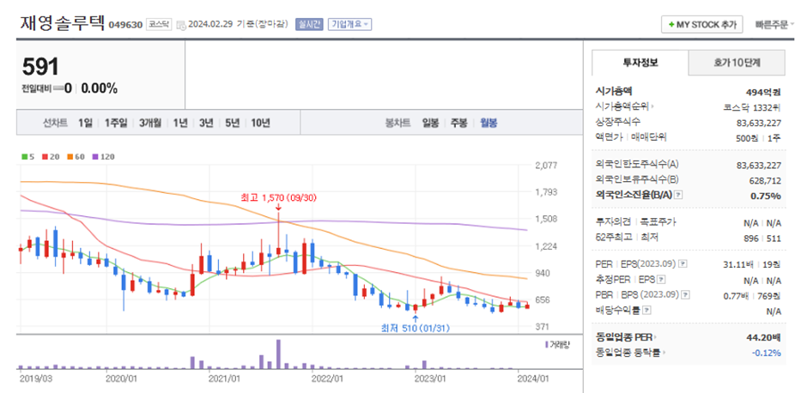Open help icon next to 배당수익률
Screen dimensions: 807x393
click(x=647, y=310)
